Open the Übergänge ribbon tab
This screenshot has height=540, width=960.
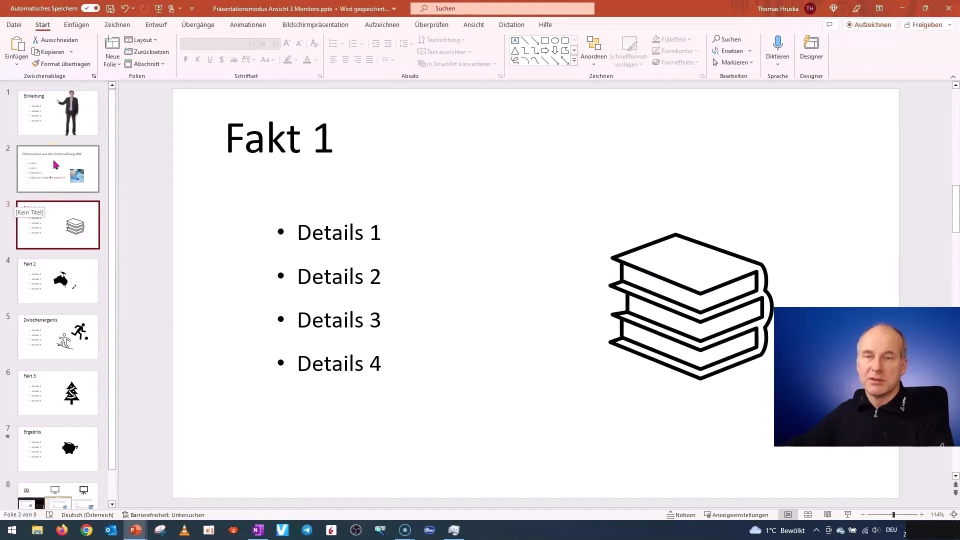pos(198,24)
